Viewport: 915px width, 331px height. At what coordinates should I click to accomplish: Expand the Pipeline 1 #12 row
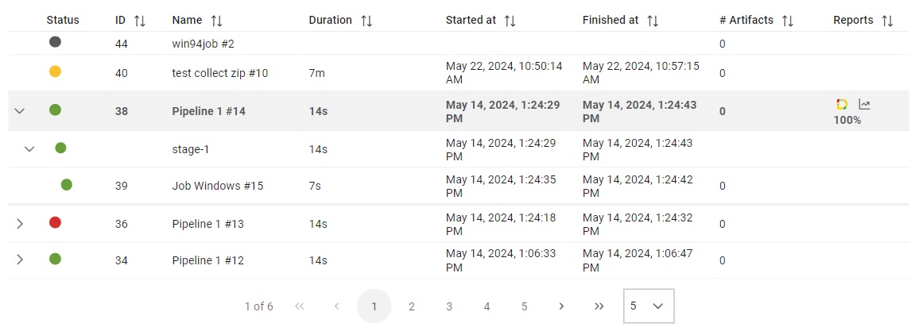point(20,260)
